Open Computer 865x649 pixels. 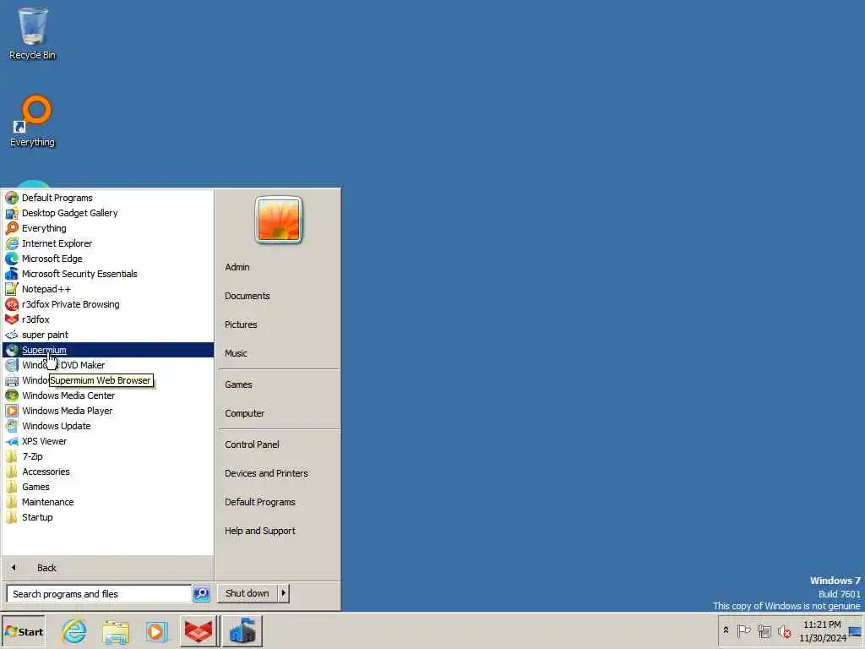279,413
